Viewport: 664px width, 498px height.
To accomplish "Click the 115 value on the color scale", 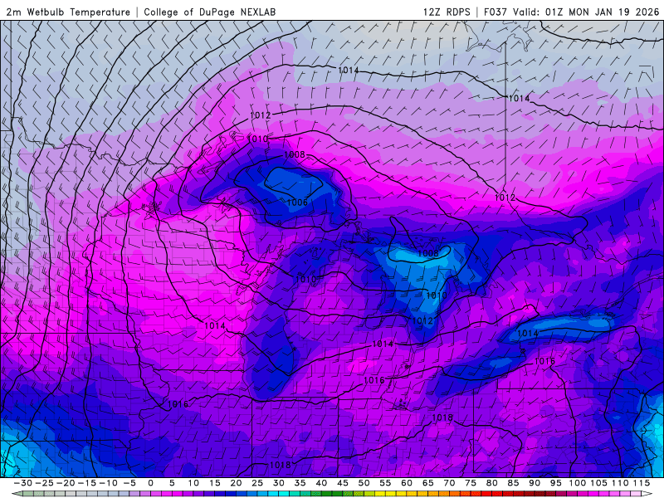I will [x=641, y=483].
